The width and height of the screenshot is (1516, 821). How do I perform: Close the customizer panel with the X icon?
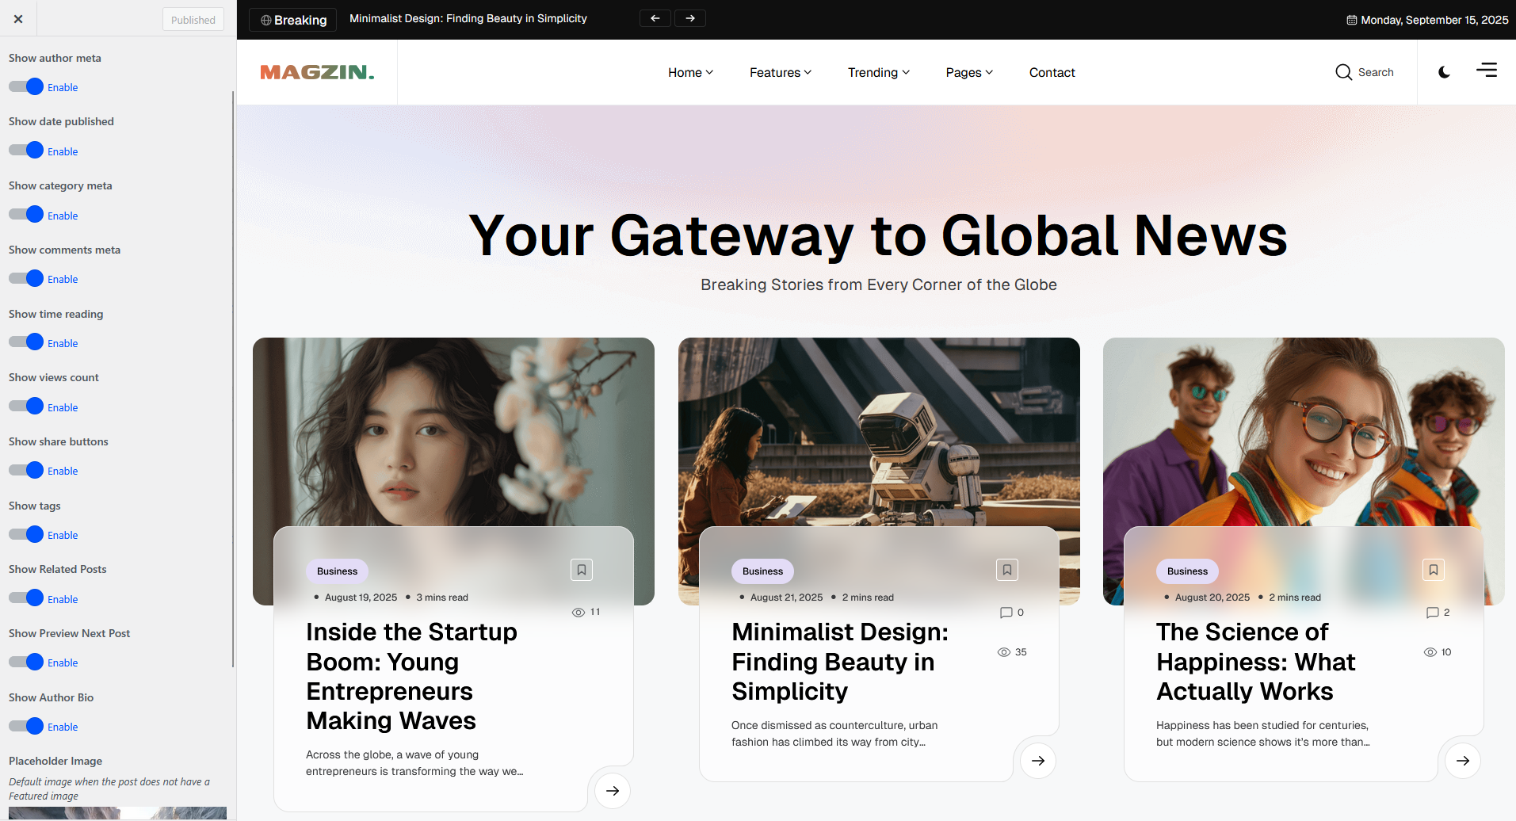[18, 19]
